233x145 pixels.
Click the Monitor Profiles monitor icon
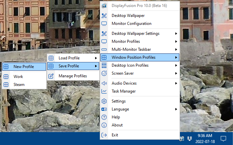[104, 41]
